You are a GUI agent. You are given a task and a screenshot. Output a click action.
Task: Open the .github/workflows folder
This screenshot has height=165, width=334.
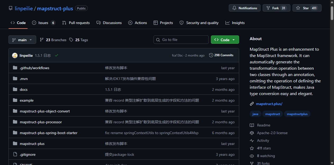[x=35, y=68]
